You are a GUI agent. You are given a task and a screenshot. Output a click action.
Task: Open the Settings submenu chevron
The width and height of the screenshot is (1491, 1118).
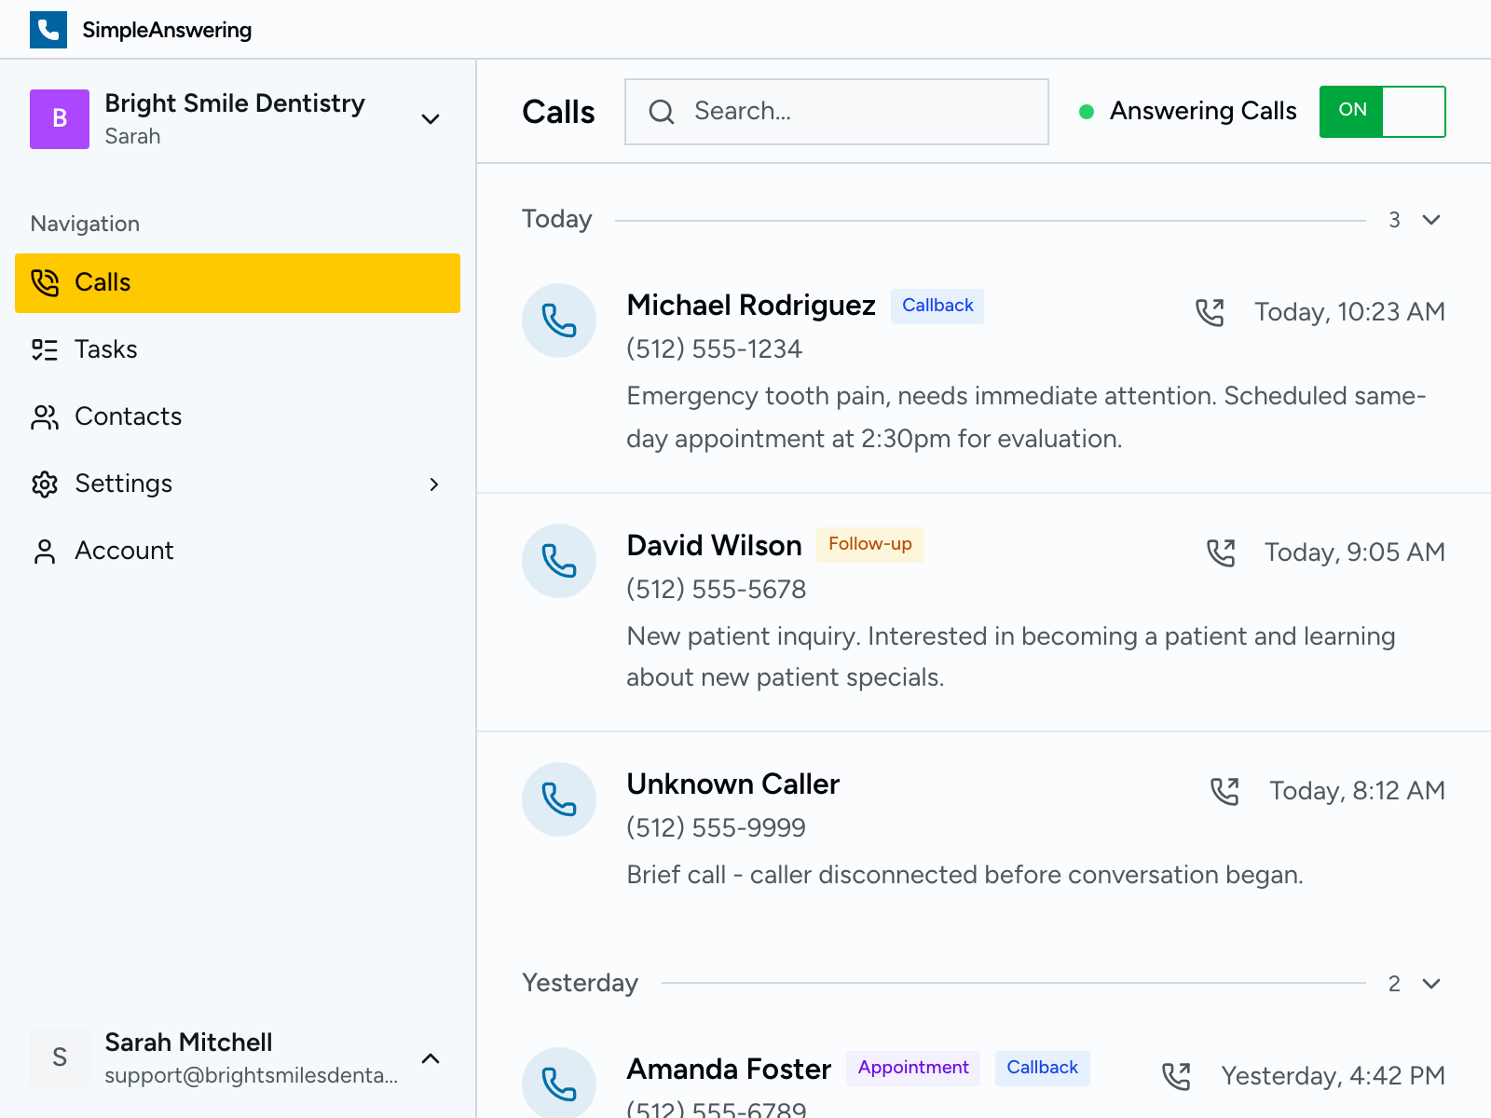tap(434, 484)
